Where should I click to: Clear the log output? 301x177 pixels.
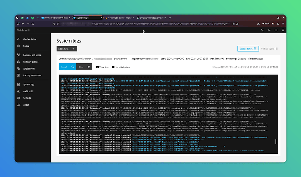[x=84, y=67]
